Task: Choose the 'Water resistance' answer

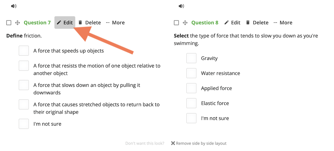Action: click(x=191, y=73)
